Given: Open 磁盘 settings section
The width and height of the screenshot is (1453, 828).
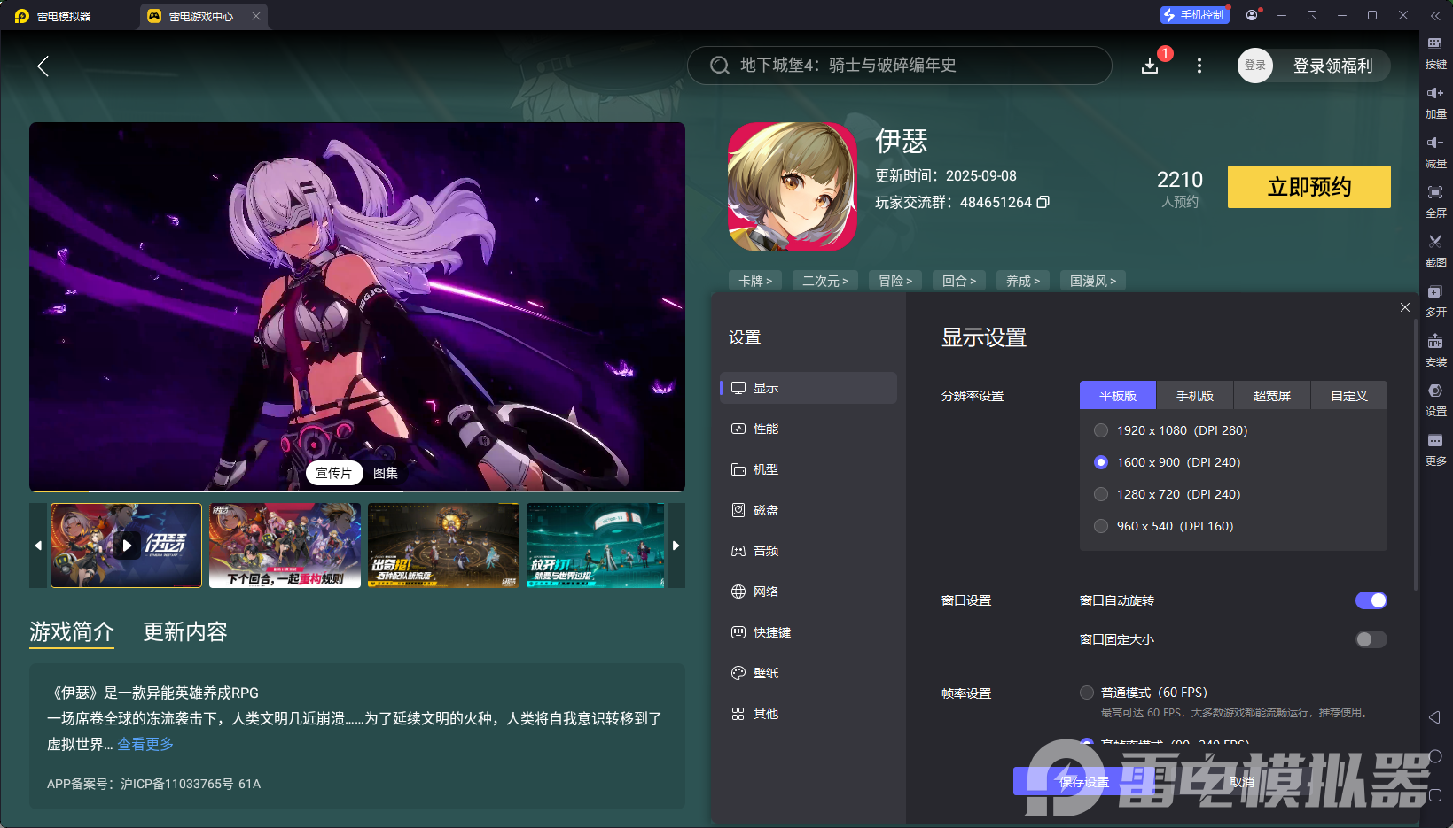Looking at the screenshot, I should pyautogui.click(x=809, y=510).
